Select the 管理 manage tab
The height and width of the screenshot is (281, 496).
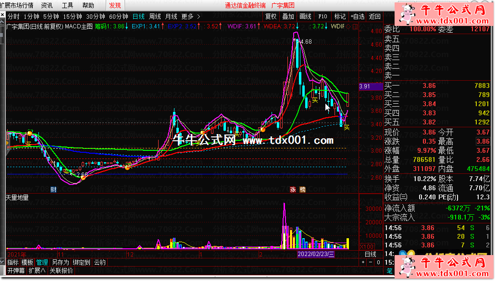(x=42, y=262)
